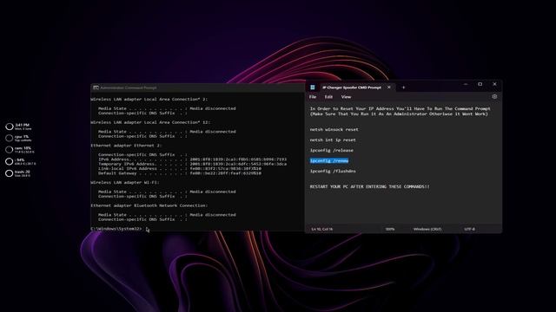Click the 100% zoom level in status bar
The width and height of the screenshot is (556, 312).
390,229
